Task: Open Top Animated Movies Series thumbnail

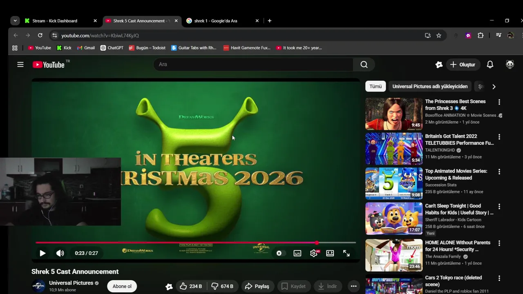Action: [x=394, y=183]
